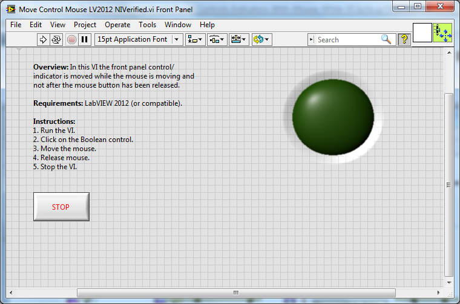Viewport: 460px width, 304px height.
Task: Click the scroll left arrow
Action: (x=11, y=293)
